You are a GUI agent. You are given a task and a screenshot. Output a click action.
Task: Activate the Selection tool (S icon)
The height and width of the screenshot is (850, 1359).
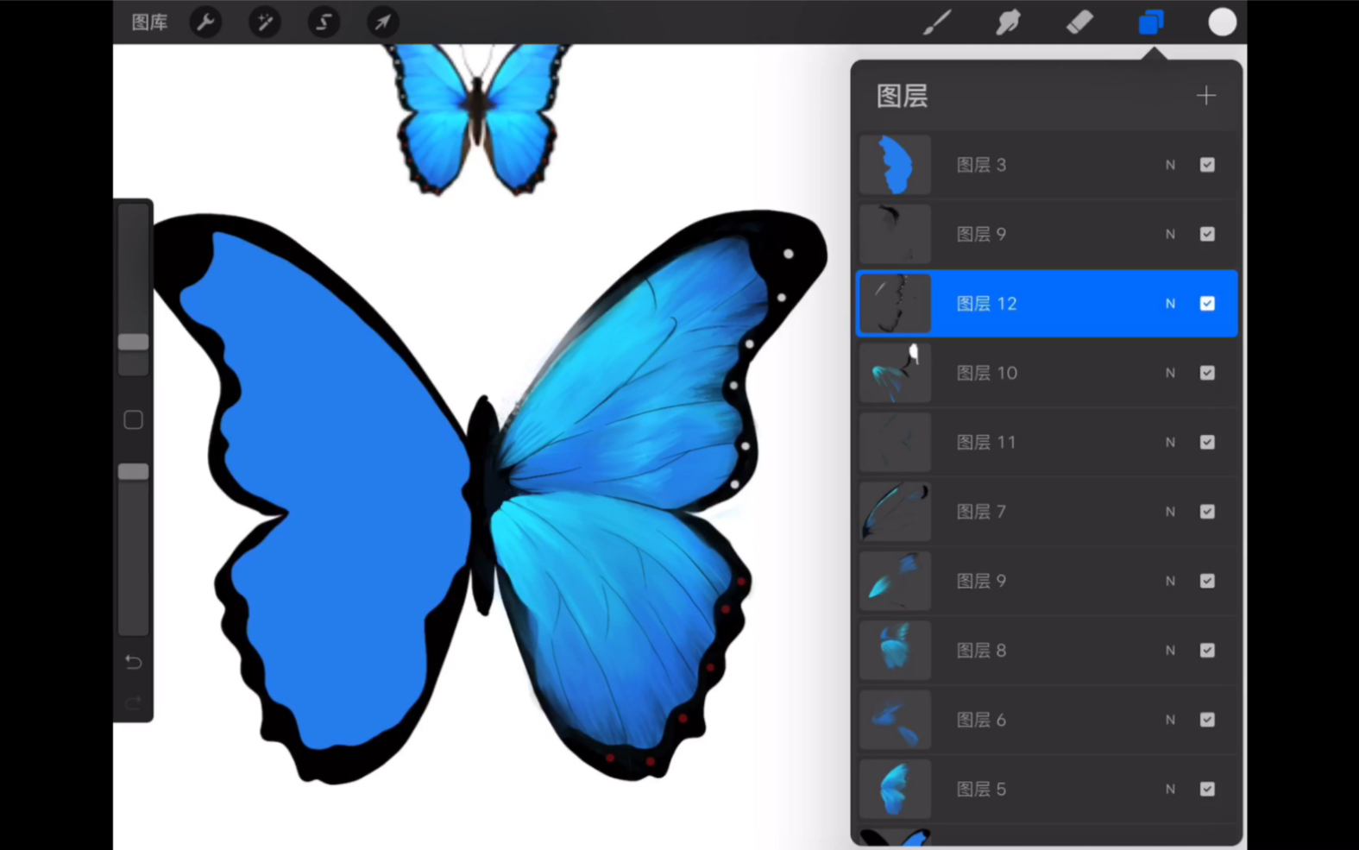click(324, 22)
